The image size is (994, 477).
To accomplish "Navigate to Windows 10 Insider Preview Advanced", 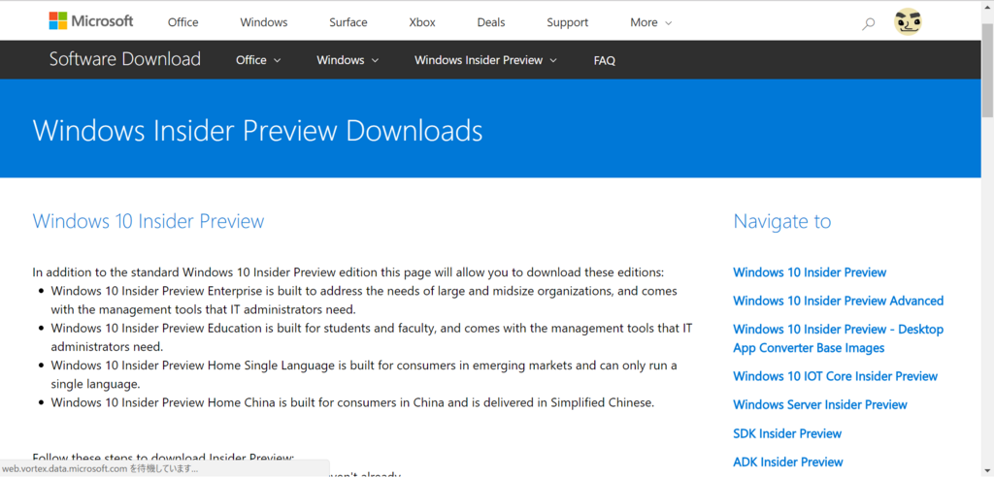I will click(x=838, y=301).
